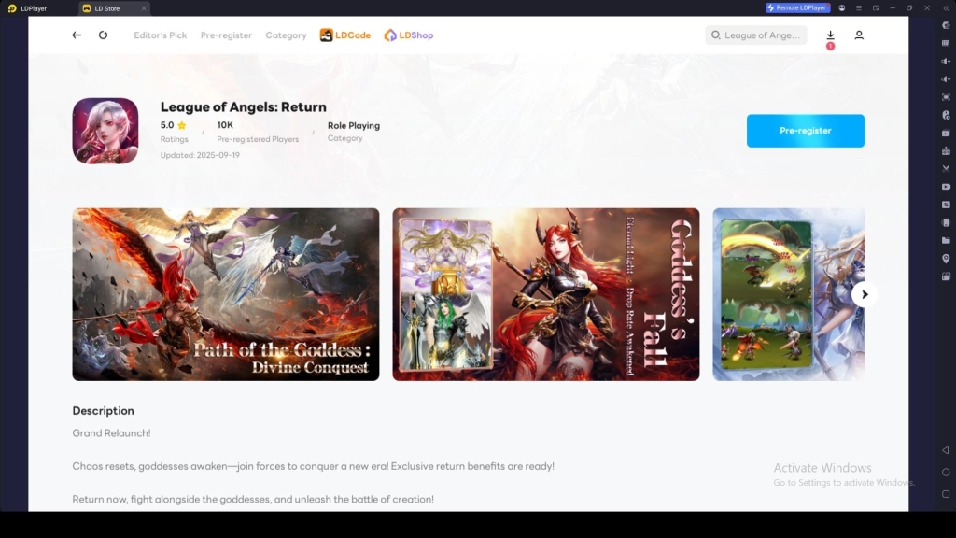Increase volume with the sidebar speaker plus
Screen dimensions: 956x538
coord(946,61)
